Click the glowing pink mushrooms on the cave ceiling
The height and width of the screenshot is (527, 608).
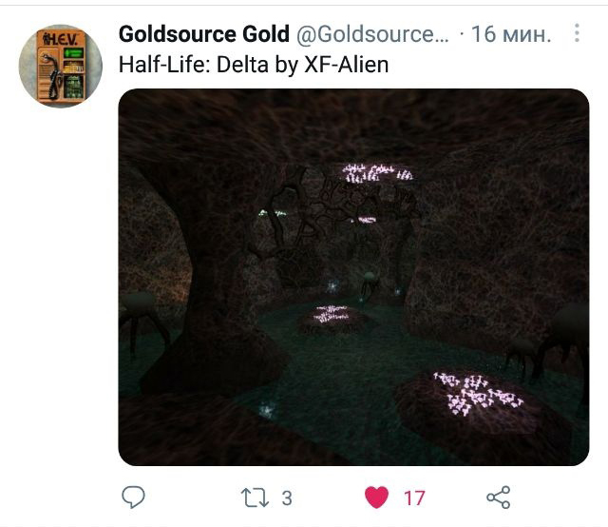point(376,172)
